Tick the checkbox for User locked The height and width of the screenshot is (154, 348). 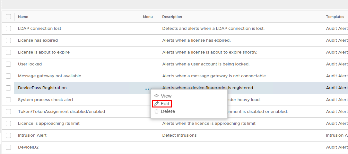click(x=8, y=64)
